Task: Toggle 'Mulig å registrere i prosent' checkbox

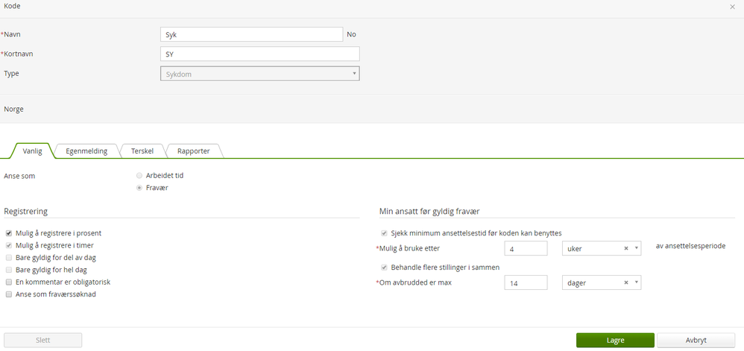Action: click(x=9, y=233)
